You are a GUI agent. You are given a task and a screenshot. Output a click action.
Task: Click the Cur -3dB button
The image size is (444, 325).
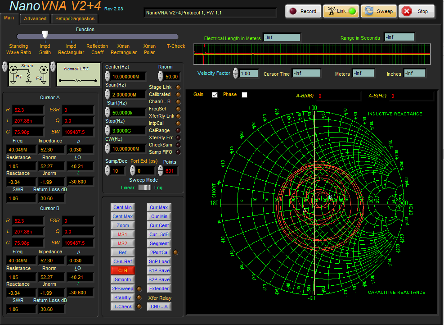pos(159,234)
